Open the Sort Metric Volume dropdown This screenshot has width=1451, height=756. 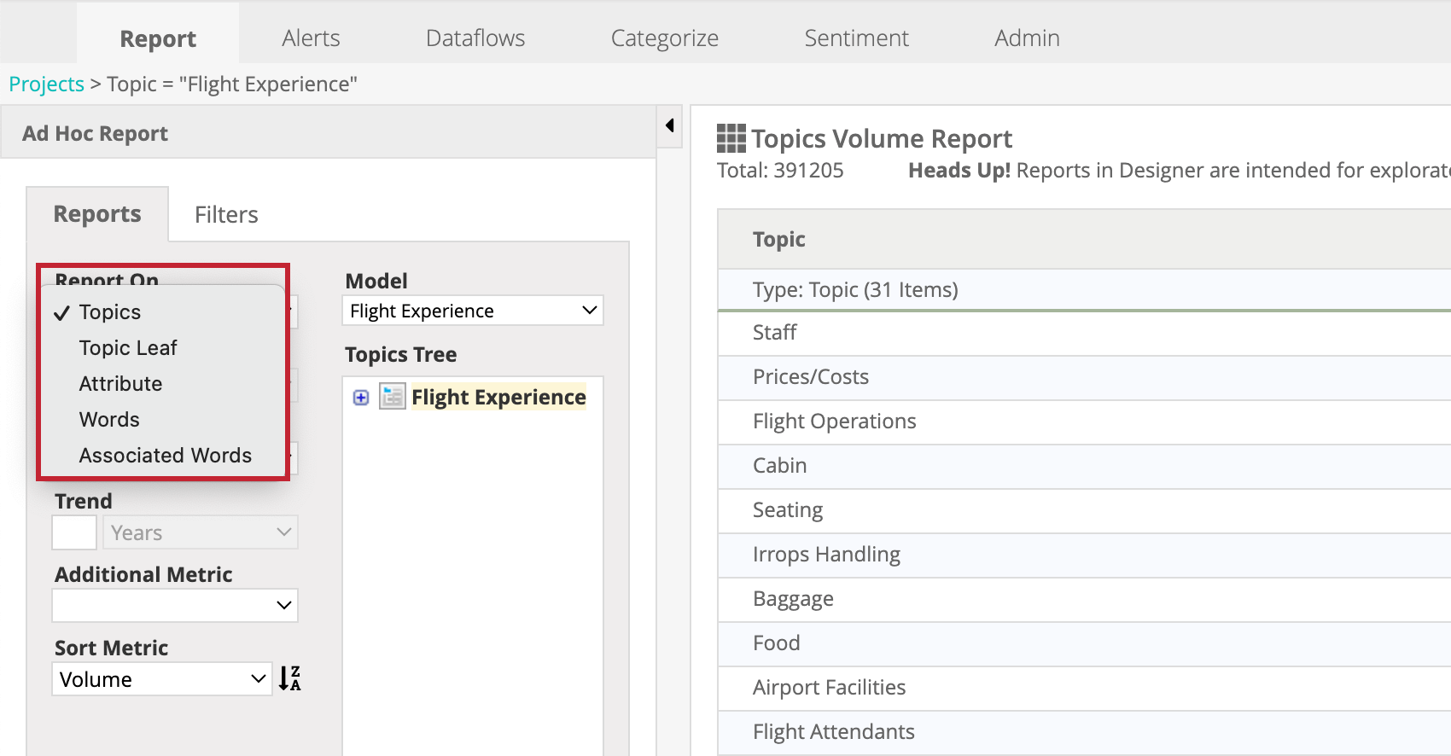[x=161, y=679]
